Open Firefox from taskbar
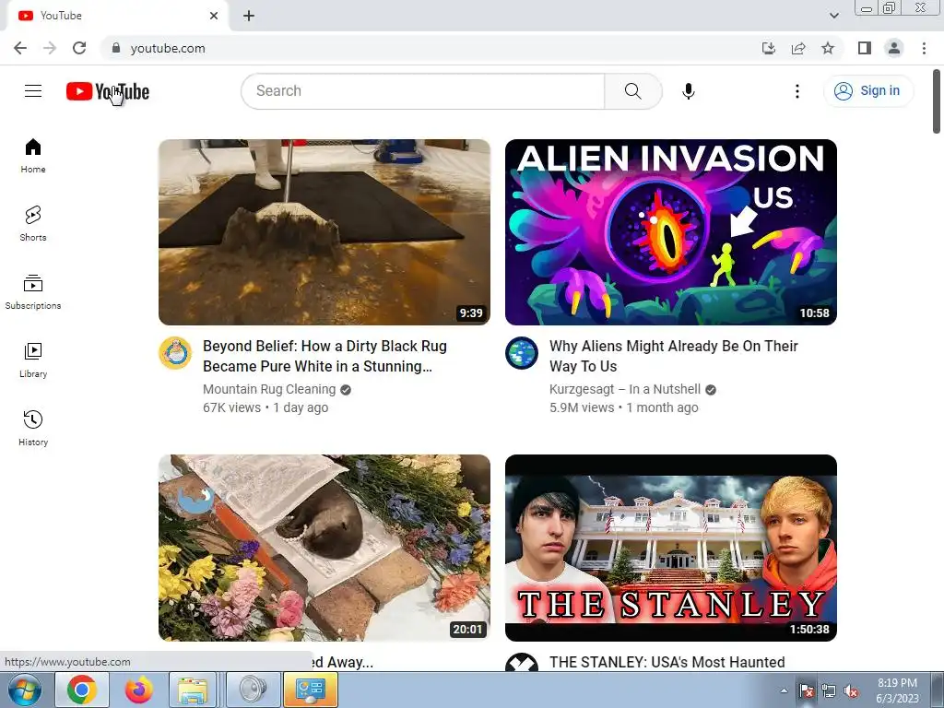Image resolution: width=944 pixels, height=708 pixels. pyautogui.click(x=138, y=690)
